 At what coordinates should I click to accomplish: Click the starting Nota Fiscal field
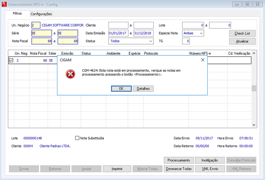coord(42,41)
